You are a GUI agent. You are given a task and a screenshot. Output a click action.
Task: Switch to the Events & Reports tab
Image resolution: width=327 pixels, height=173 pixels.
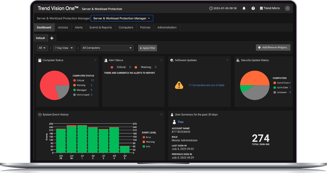(x=101, y=27)
